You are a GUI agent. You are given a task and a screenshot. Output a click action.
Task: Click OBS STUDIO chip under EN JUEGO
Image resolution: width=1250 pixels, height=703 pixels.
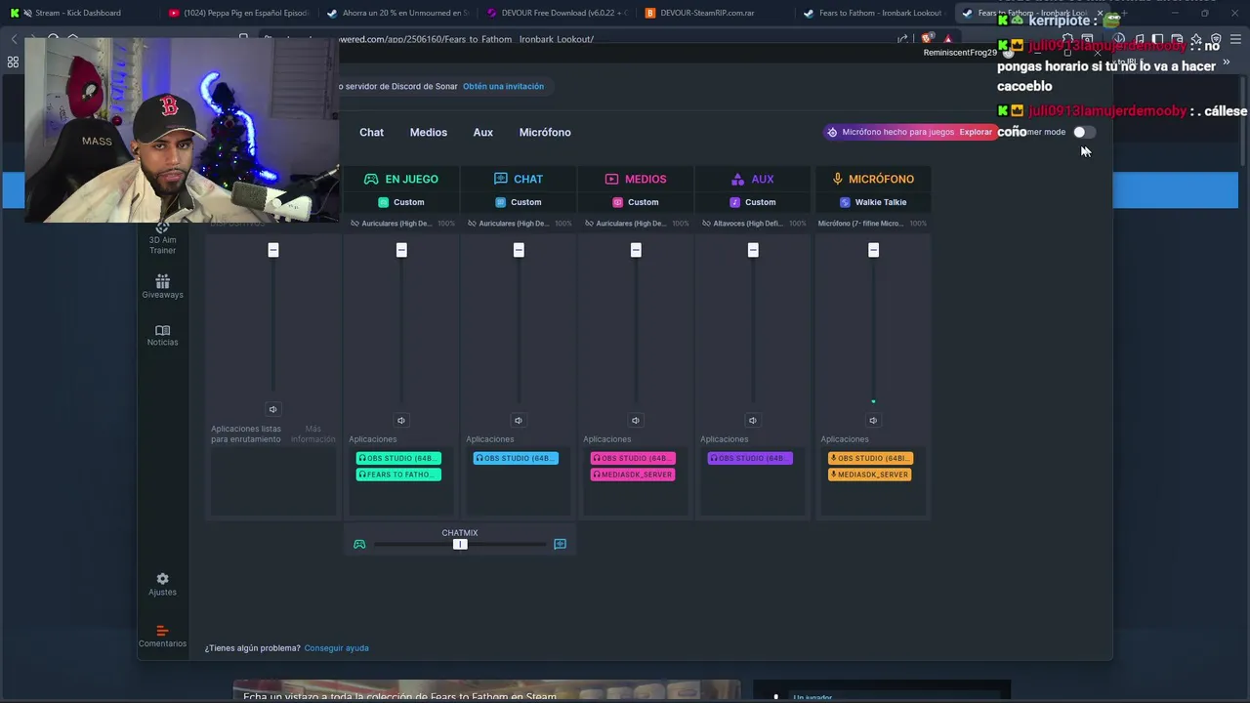398,458
